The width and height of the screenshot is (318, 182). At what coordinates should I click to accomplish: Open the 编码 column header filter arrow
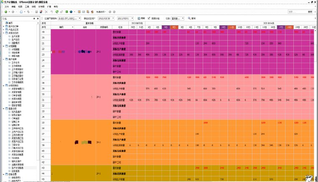[73, 27]
